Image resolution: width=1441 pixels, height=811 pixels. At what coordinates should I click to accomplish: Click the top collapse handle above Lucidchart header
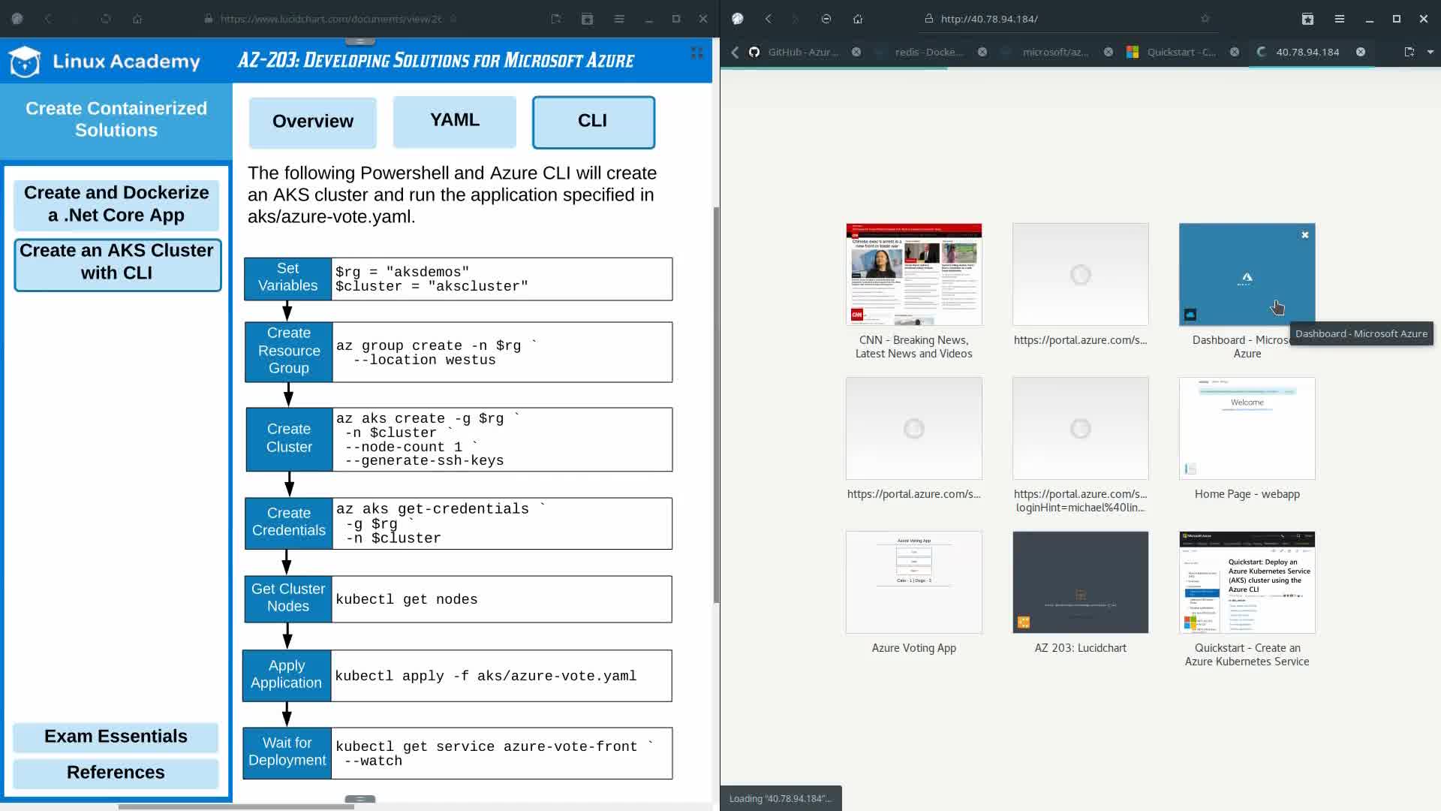point(359,41)
